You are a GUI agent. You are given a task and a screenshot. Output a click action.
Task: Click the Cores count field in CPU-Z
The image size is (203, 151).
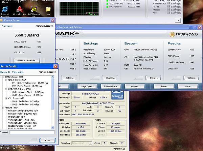105,143
